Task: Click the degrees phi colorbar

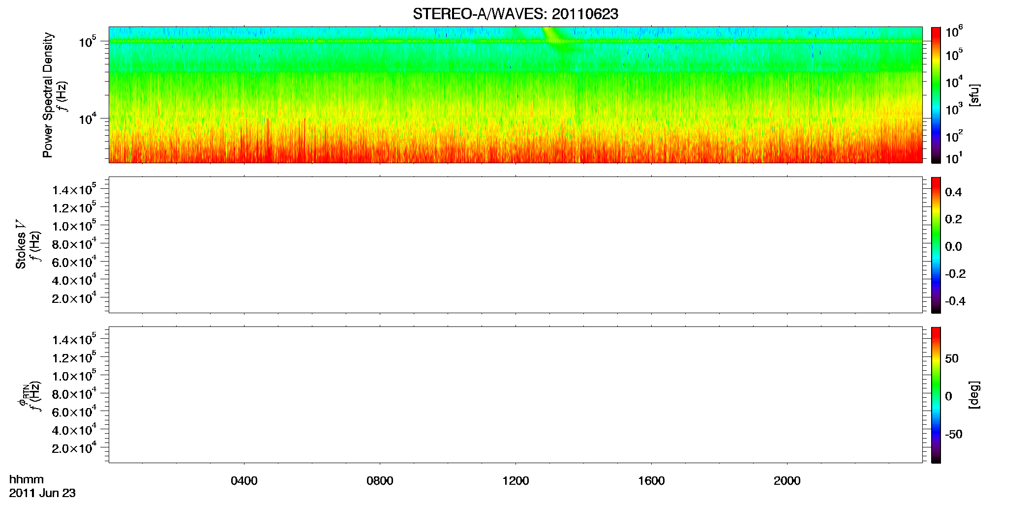Action: [936, 395]
